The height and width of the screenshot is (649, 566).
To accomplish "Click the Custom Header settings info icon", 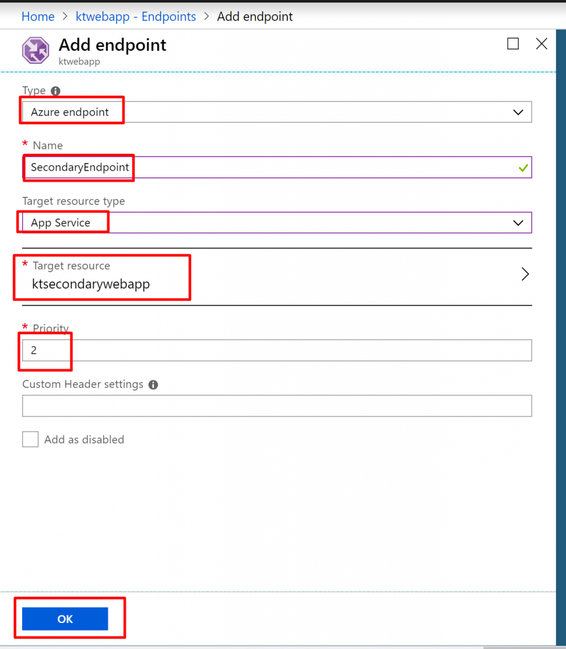I will (x=153, y=385).
